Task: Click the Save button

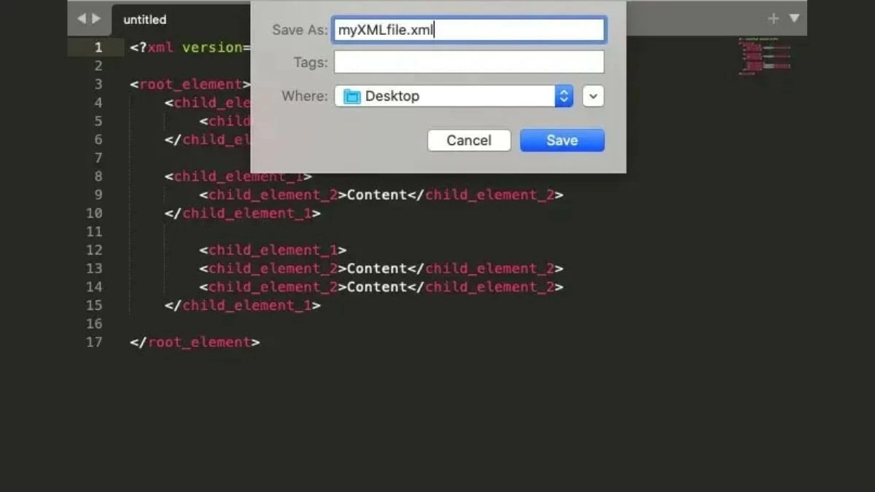Action: click(x=561, y=140)
